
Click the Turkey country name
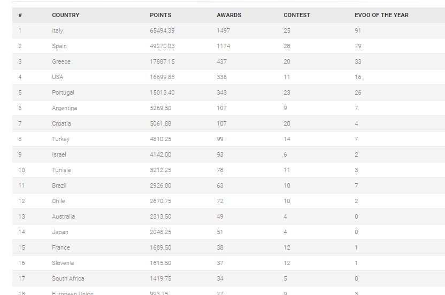pos(60,139)
